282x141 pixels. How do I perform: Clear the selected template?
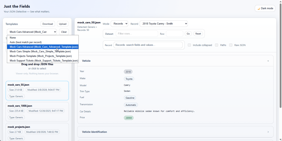click(64, 32)
